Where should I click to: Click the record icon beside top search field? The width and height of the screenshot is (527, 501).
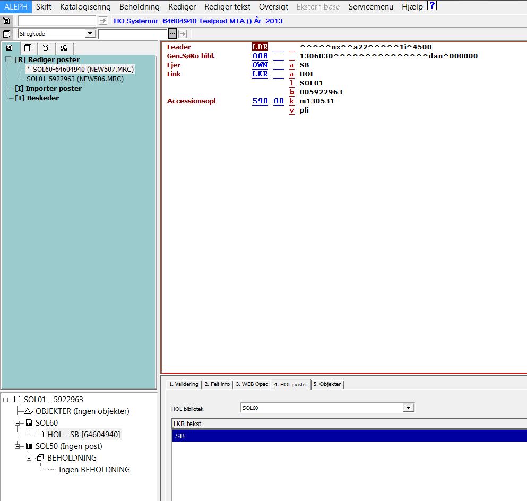[6, 21]
